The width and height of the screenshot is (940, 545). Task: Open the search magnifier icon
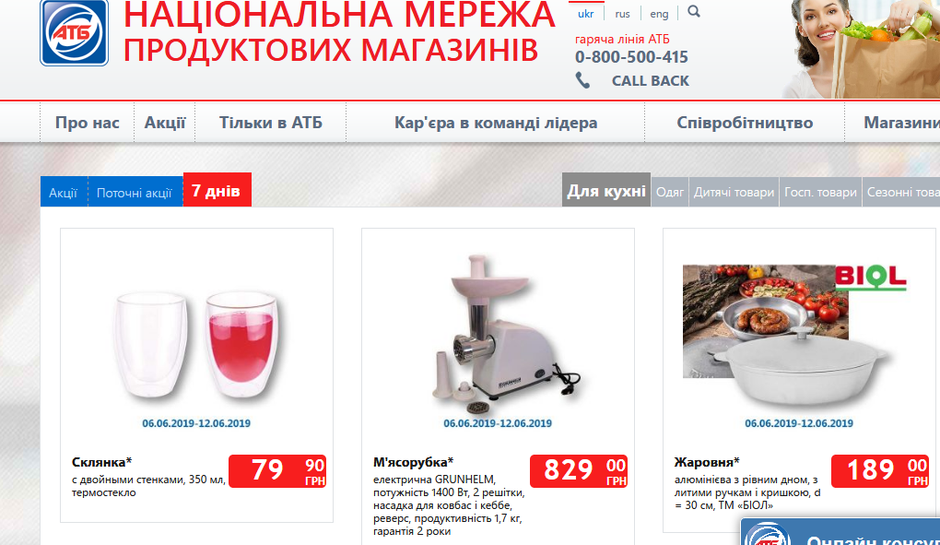[x=694, y=11]
